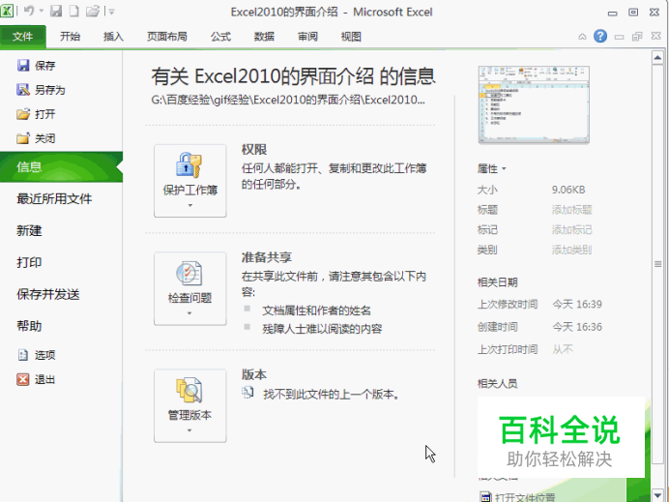Switch to the 页面布局 ribbon tab

tap(167, 37)
